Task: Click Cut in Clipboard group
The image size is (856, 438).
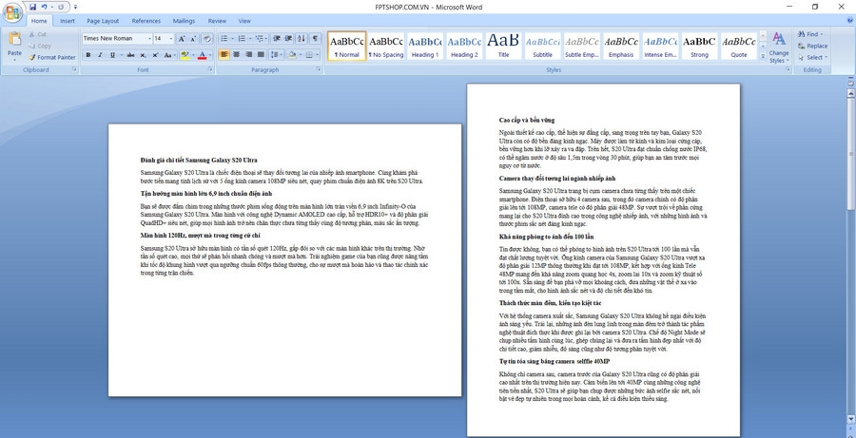Action: click(38, 34)
